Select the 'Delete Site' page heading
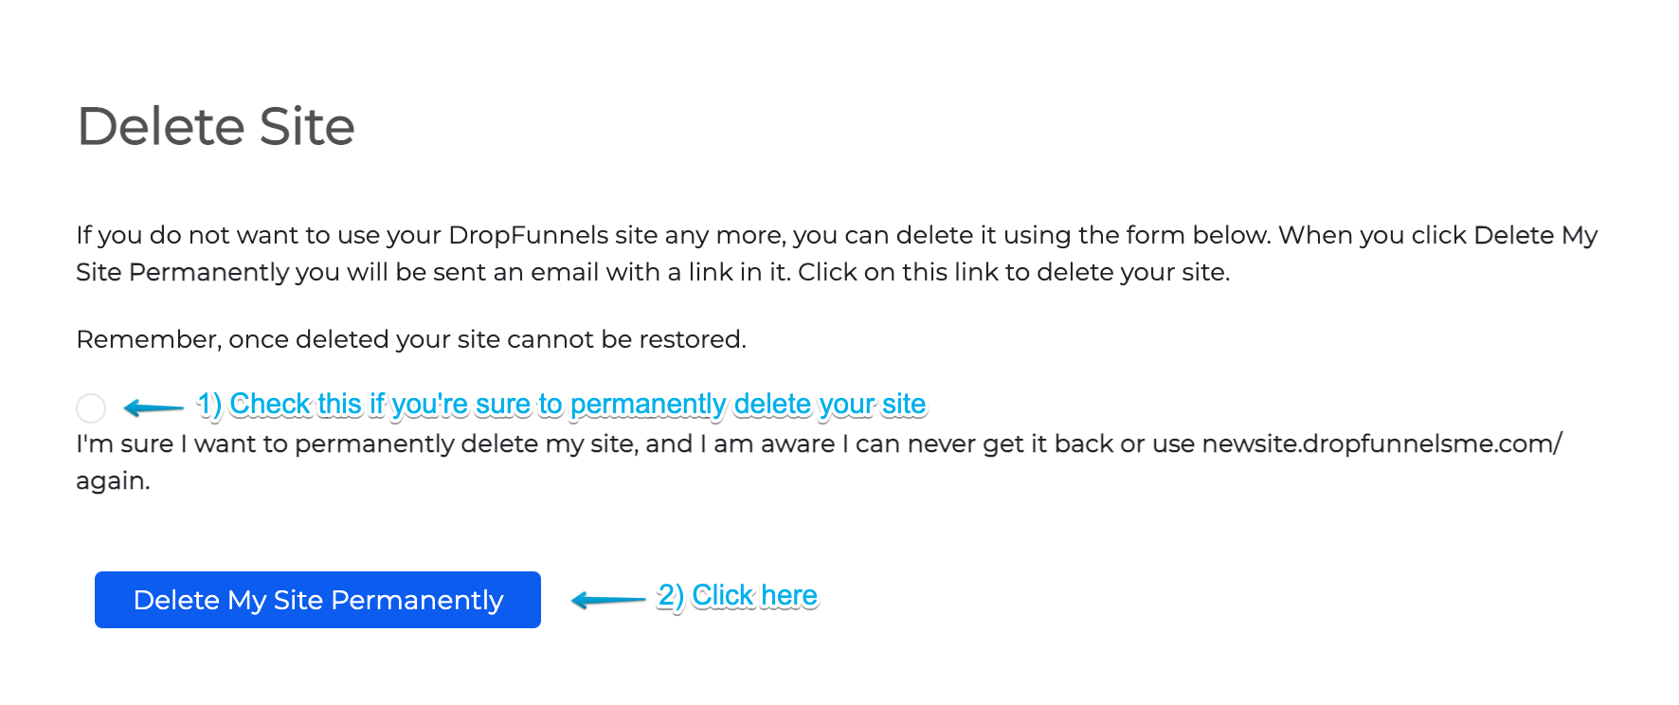This screenshot has height=705, width=1679. (x=216, y=125)
